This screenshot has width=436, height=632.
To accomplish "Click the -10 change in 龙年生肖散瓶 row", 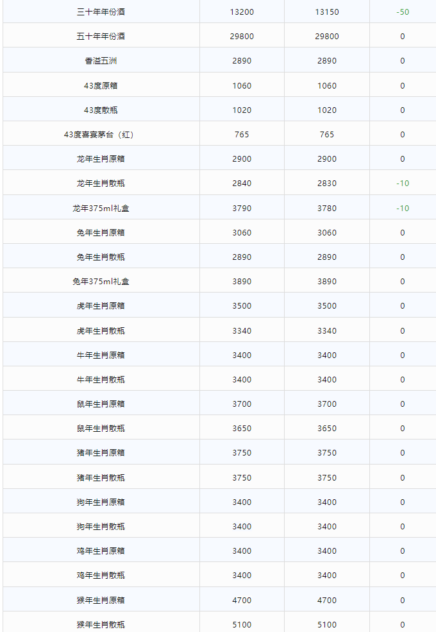I will click(403, 184).
